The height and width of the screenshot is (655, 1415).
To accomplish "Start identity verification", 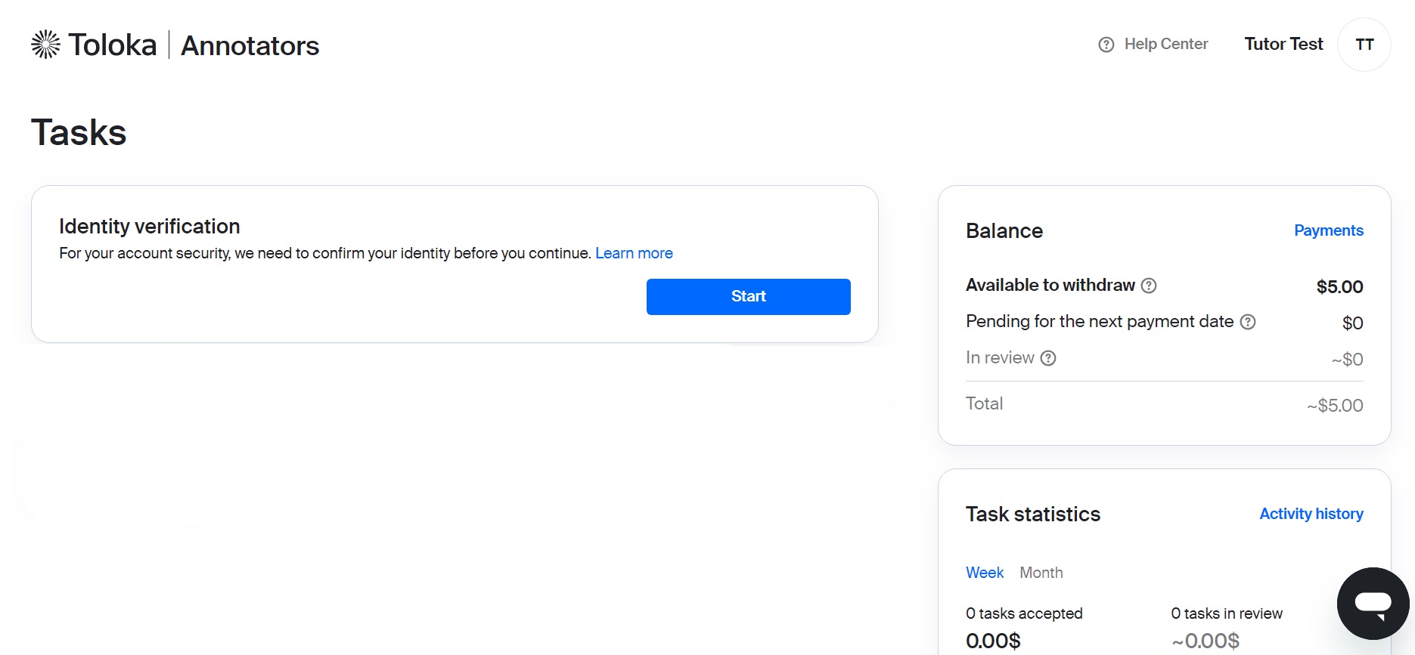I will click(749, 297).
